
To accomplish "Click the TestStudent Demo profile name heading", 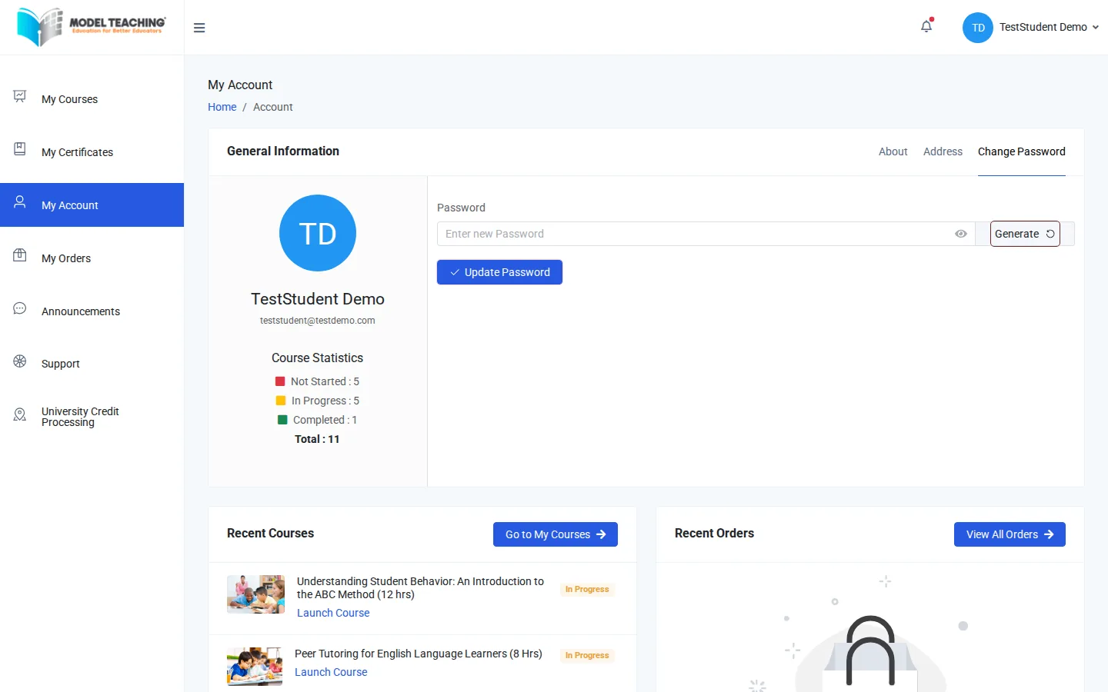I will 318,299.
